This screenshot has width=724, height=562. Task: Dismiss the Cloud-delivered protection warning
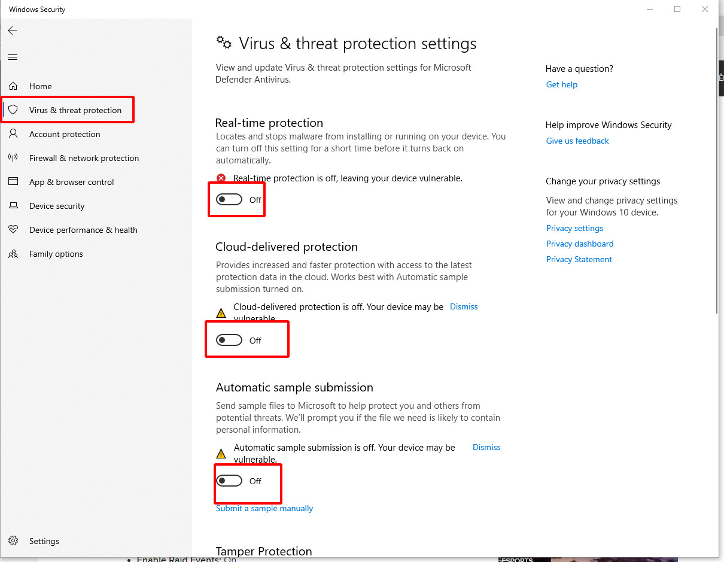[464, 306]
